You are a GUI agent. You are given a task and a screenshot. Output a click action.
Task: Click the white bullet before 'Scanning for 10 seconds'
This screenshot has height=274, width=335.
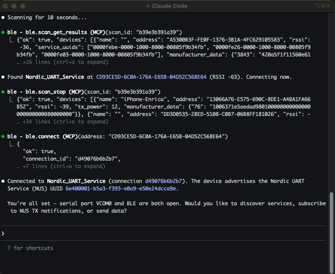(3, 18)
